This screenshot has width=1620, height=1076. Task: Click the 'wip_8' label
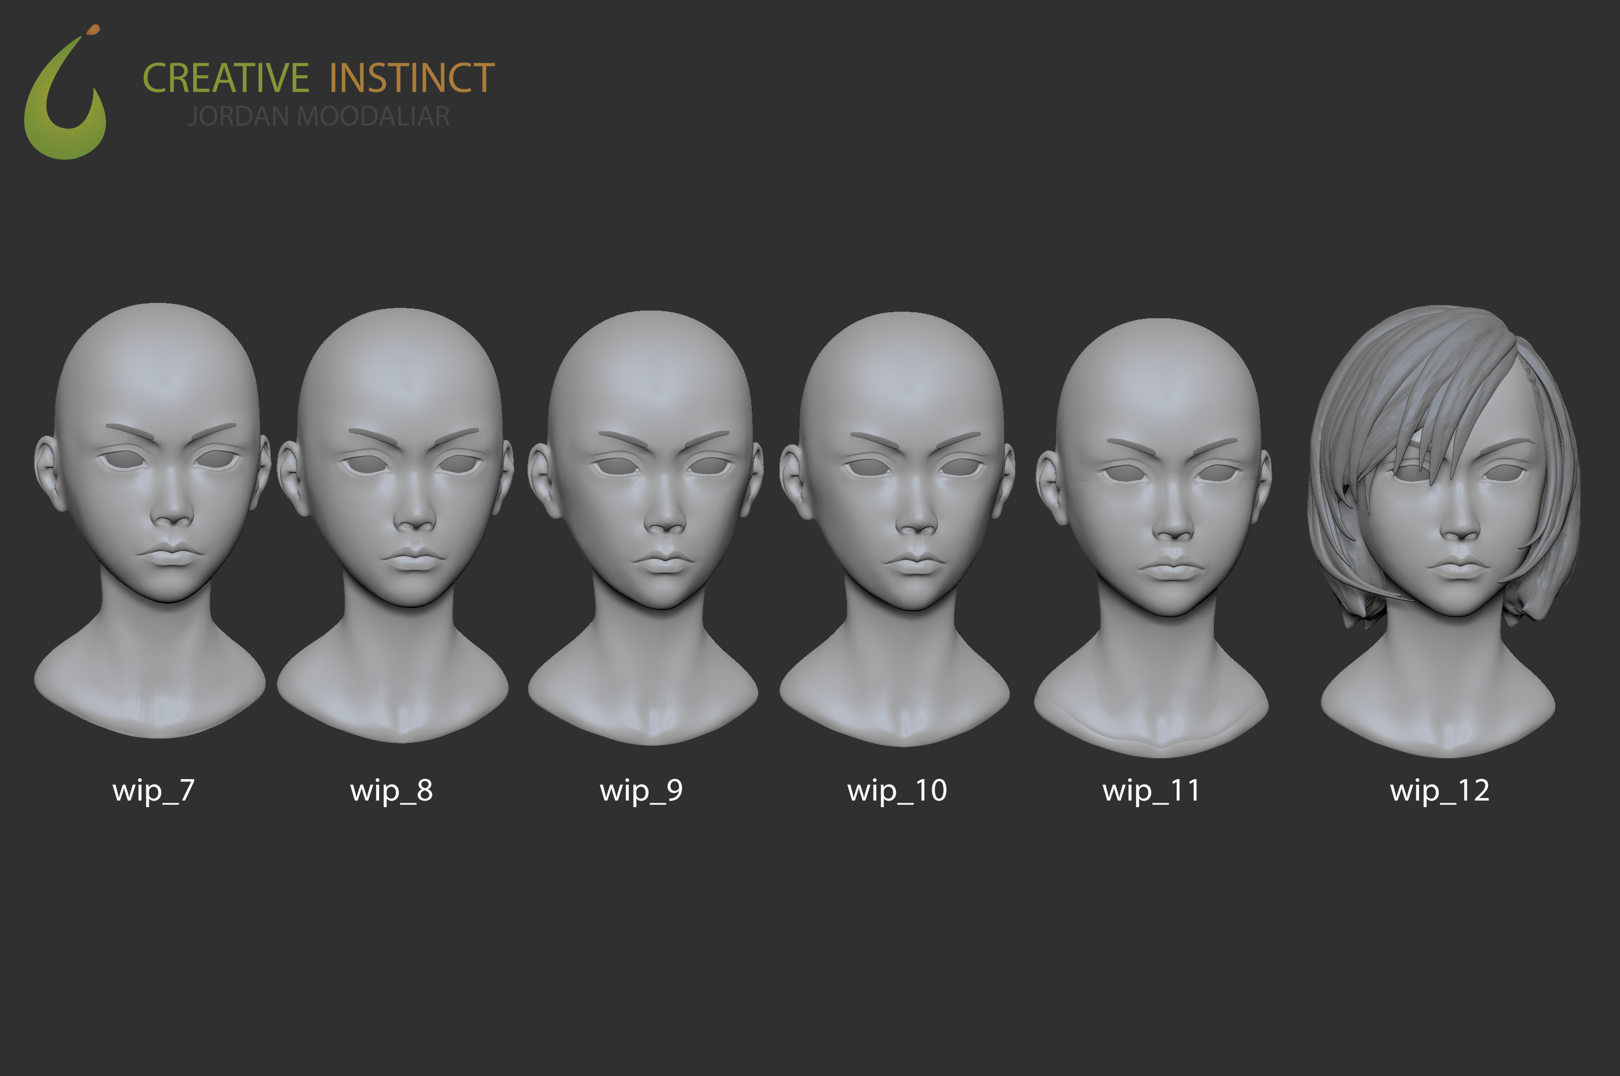[x=391, y=791]
